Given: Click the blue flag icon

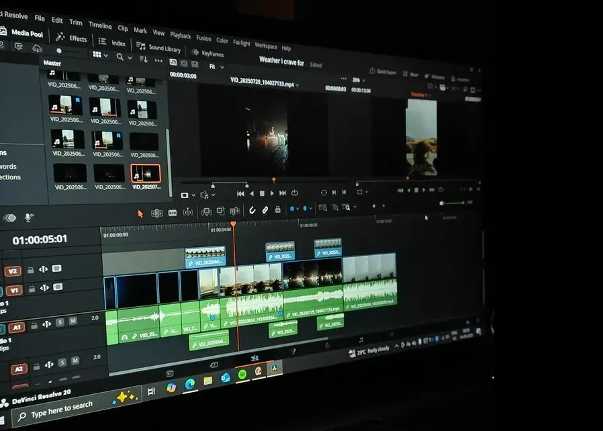Looking at the screenshot, I should 292,209.
